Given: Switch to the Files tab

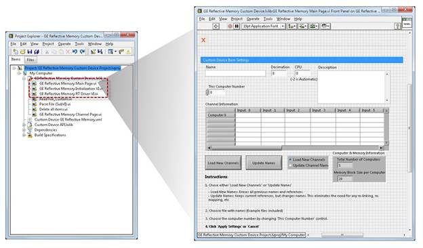Looking at the screenshot, I should click(x=31, y=60).
